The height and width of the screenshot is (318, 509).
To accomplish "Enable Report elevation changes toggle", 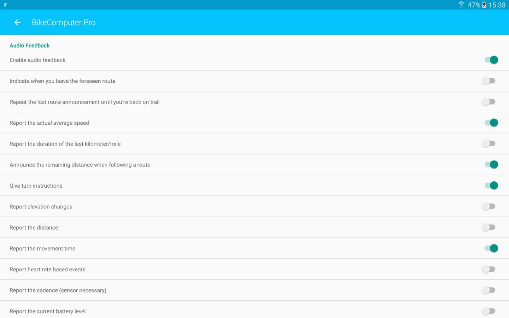I will 488,206.
